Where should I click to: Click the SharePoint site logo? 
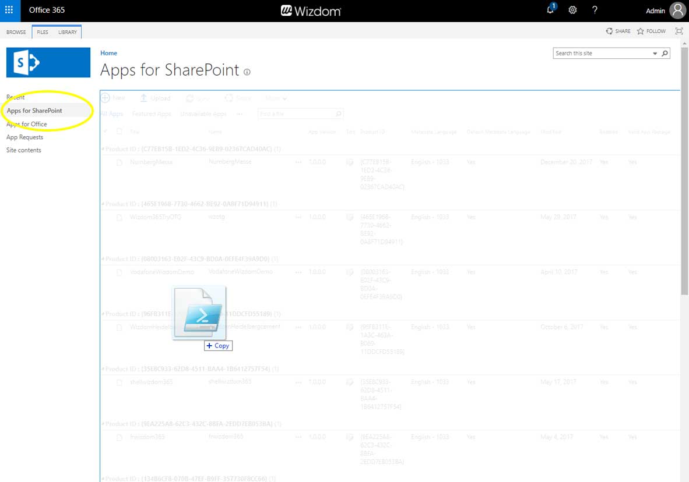[48, 62]
